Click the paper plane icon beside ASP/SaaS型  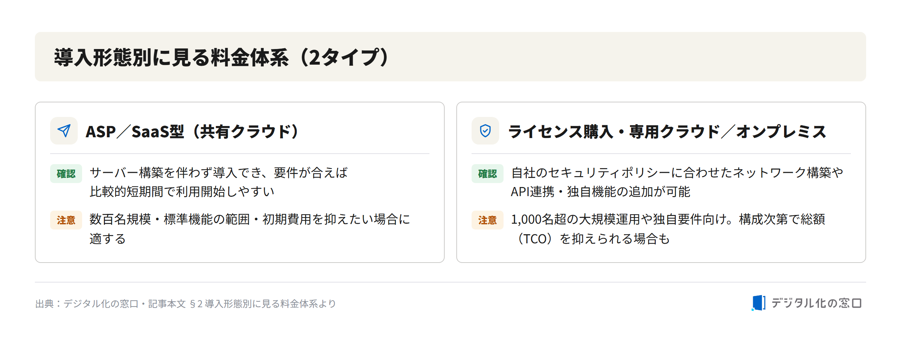coord(64,131)
